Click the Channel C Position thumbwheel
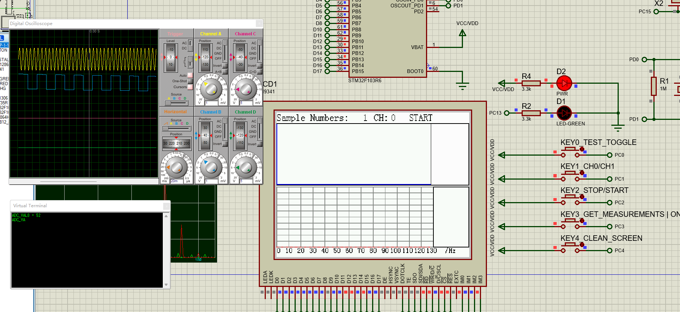Image resolution: width=680 pixels, height=312 pixels. [x=240, y=57]
